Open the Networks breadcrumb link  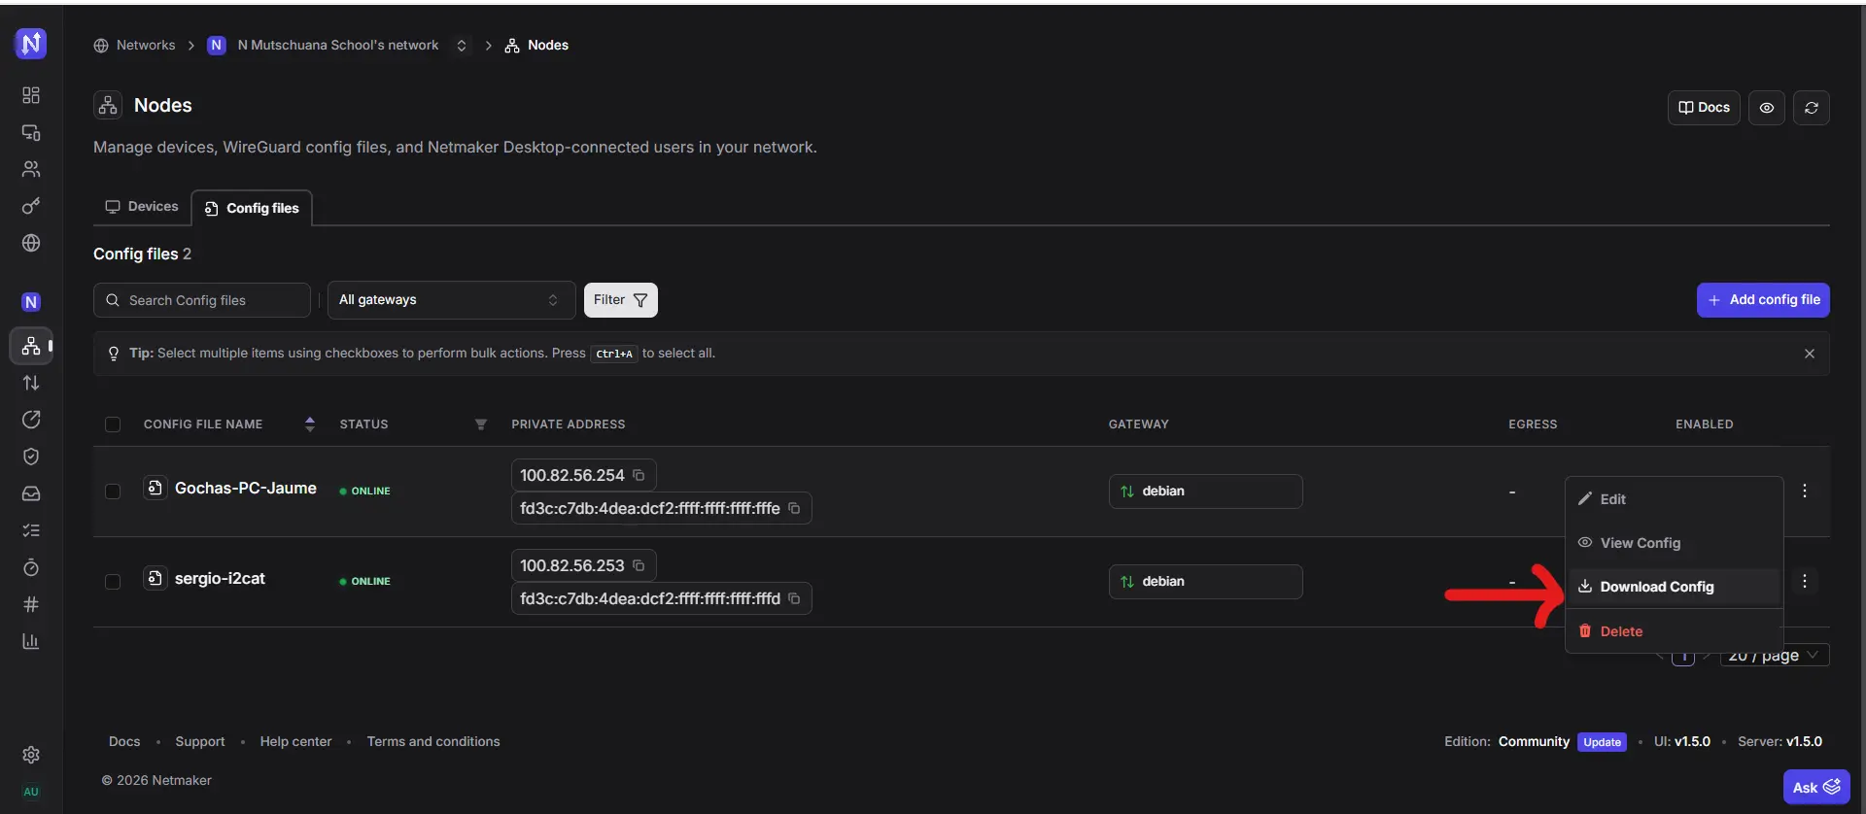tap(135, 46)
